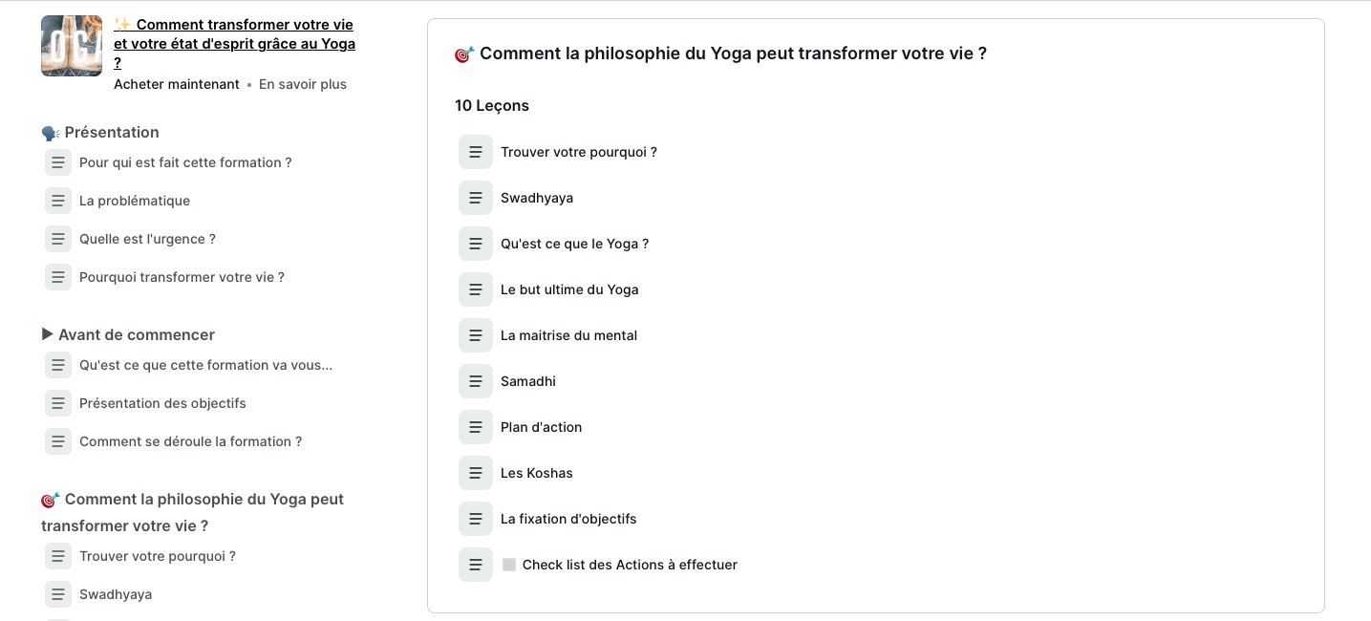Screen dimensions: 1371x621
Task: Open La fixation d'objectifs lesson
Action: [x=568, y=519]
